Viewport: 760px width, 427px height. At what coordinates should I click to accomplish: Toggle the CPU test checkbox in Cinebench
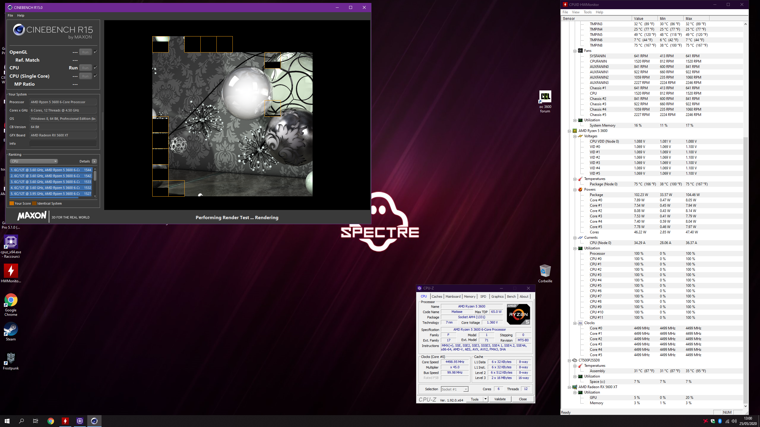pyautogui.click(x=96, y=68)
